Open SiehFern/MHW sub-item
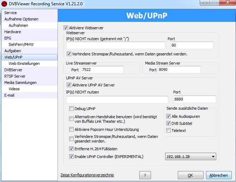Screen dimensions: 236x182 [x=30, y=44]
